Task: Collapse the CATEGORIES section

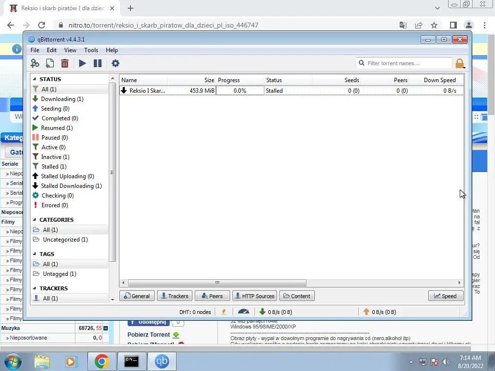Action: click(34, 220)
